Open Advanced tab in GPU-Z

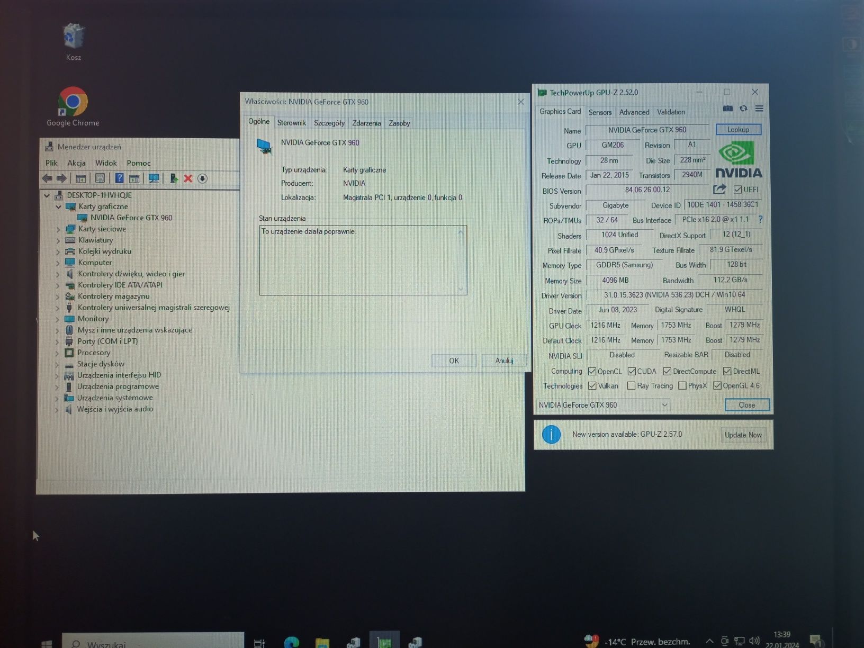(x=634, y=112)
